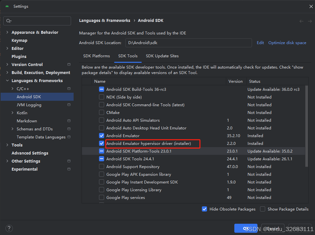Collapse Languages & Frameworks section
Viewport: 315px width, 235px height.
point(7,80)
